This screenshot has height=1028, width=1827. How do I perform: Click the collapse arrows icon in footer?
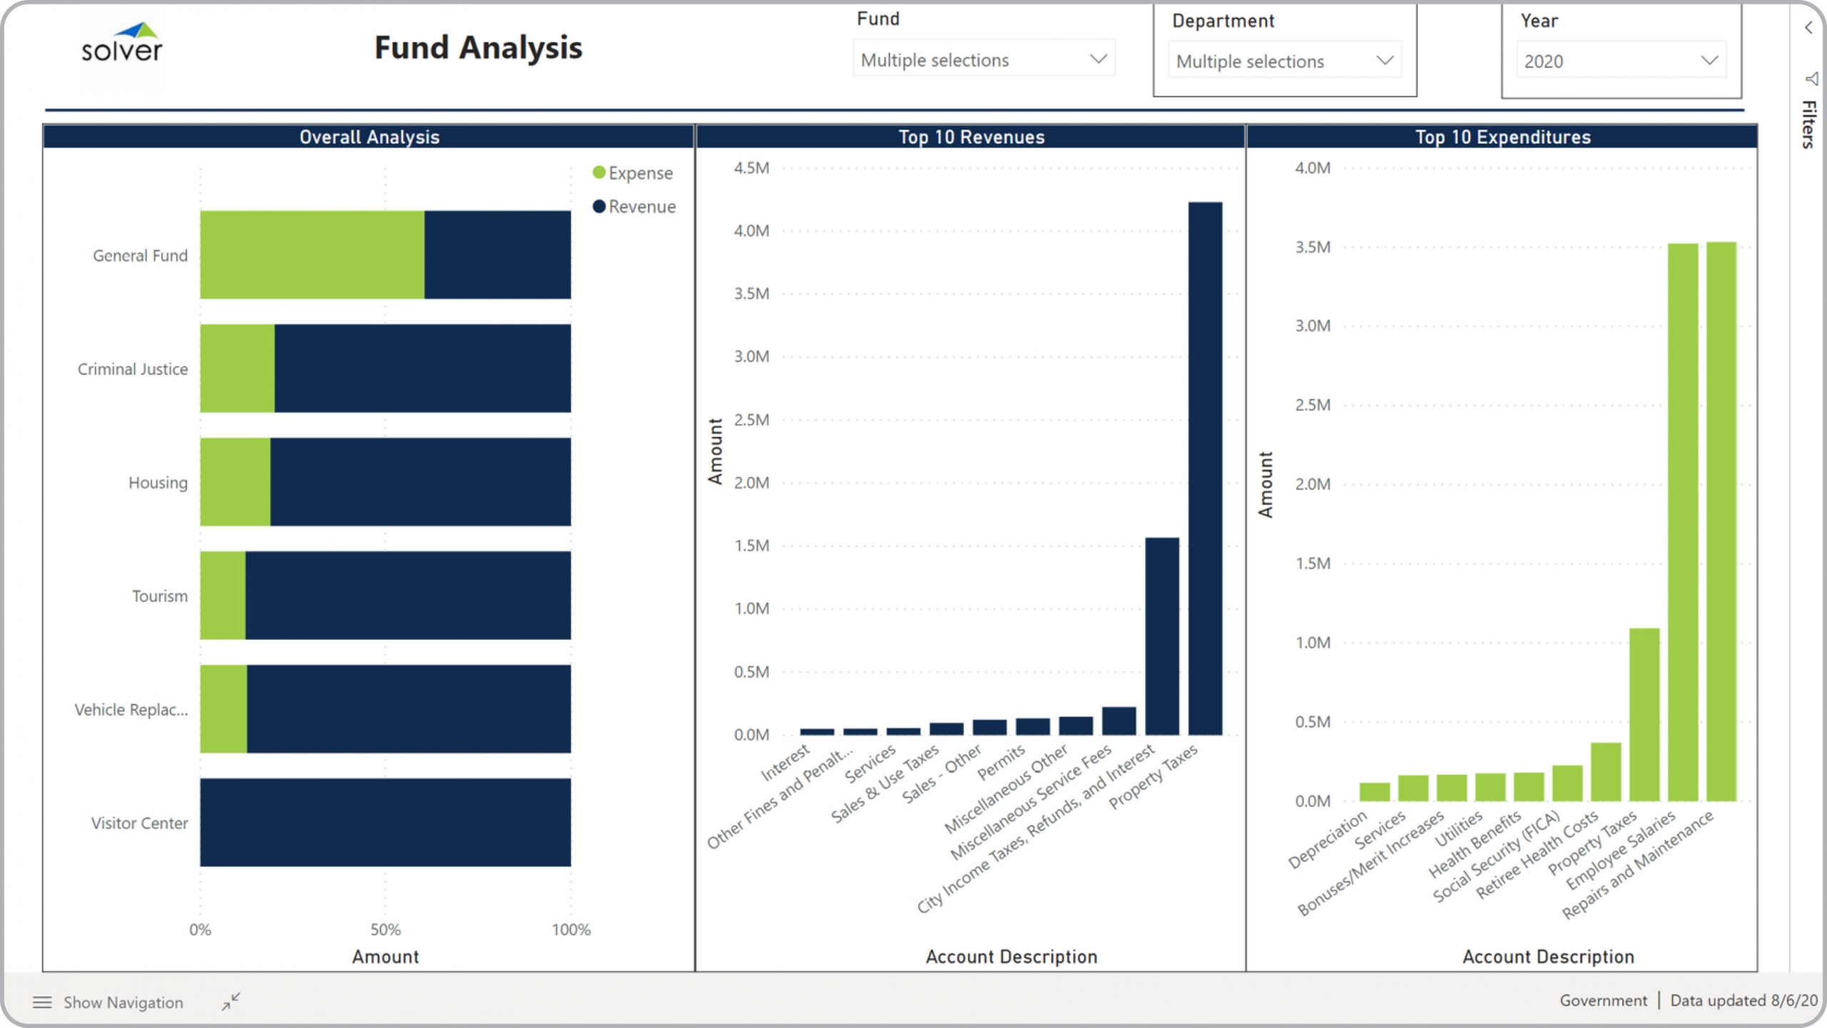[231, 1002]
